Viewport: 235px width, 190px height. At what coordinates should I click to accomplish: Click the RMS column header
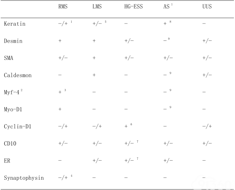point(63,7)
